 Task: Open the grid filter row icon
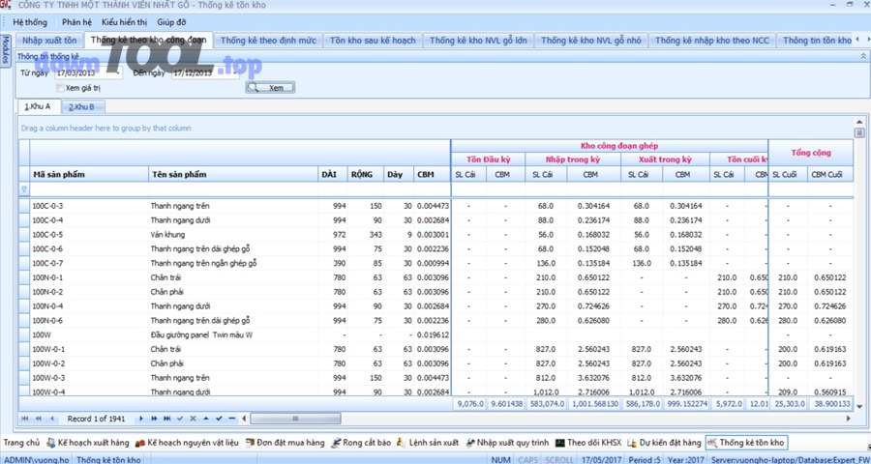point(24,190)
